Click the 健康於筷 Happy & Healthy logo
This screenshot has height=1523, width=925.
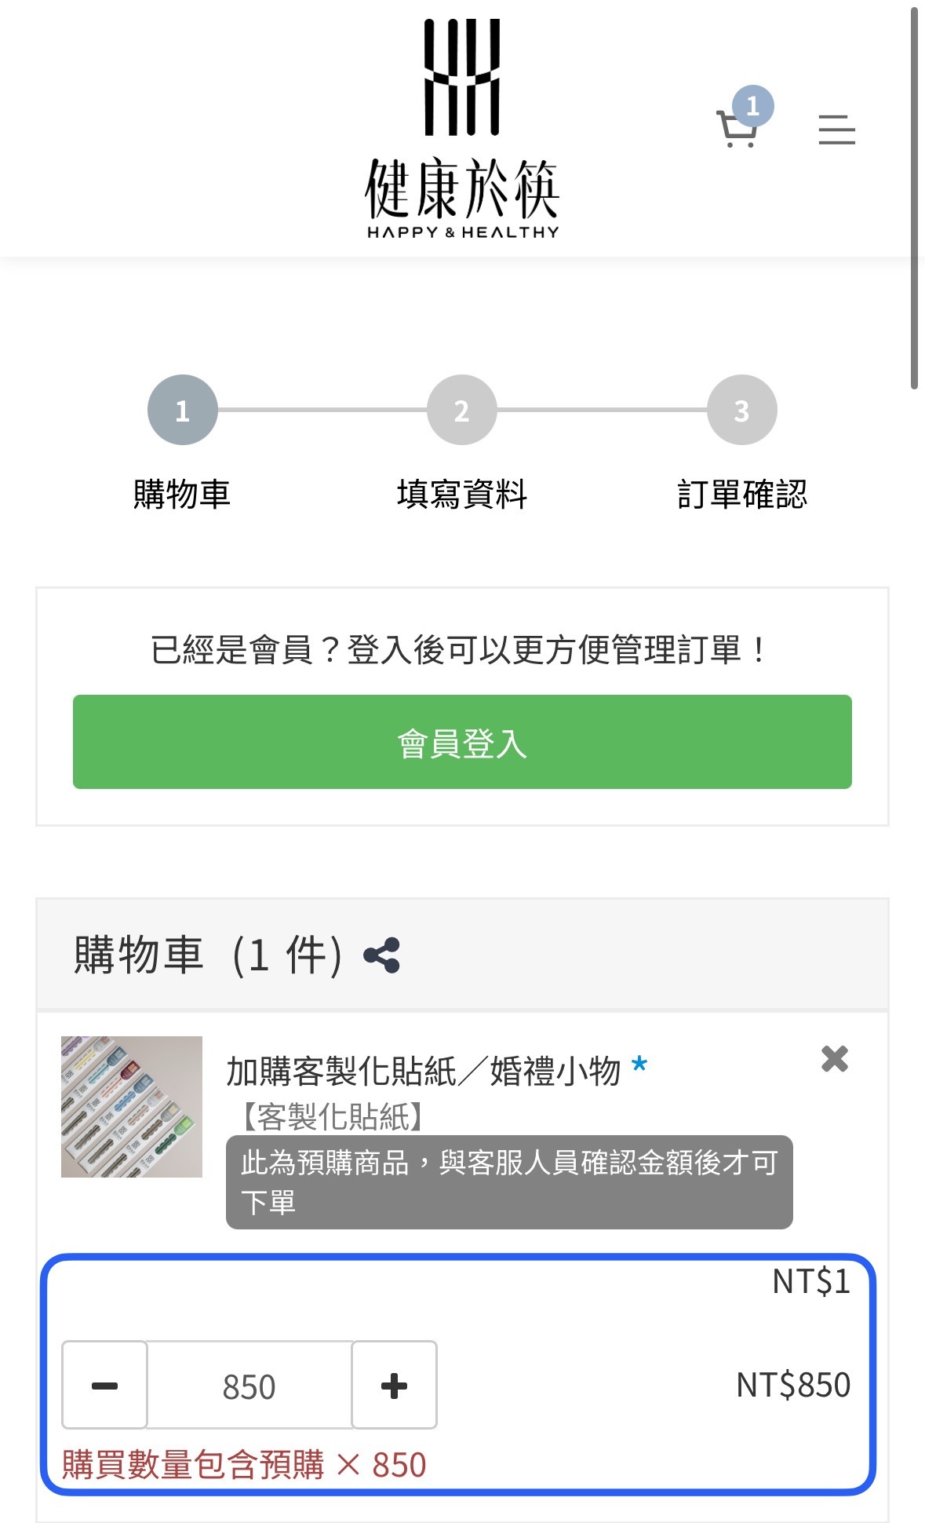462,130
